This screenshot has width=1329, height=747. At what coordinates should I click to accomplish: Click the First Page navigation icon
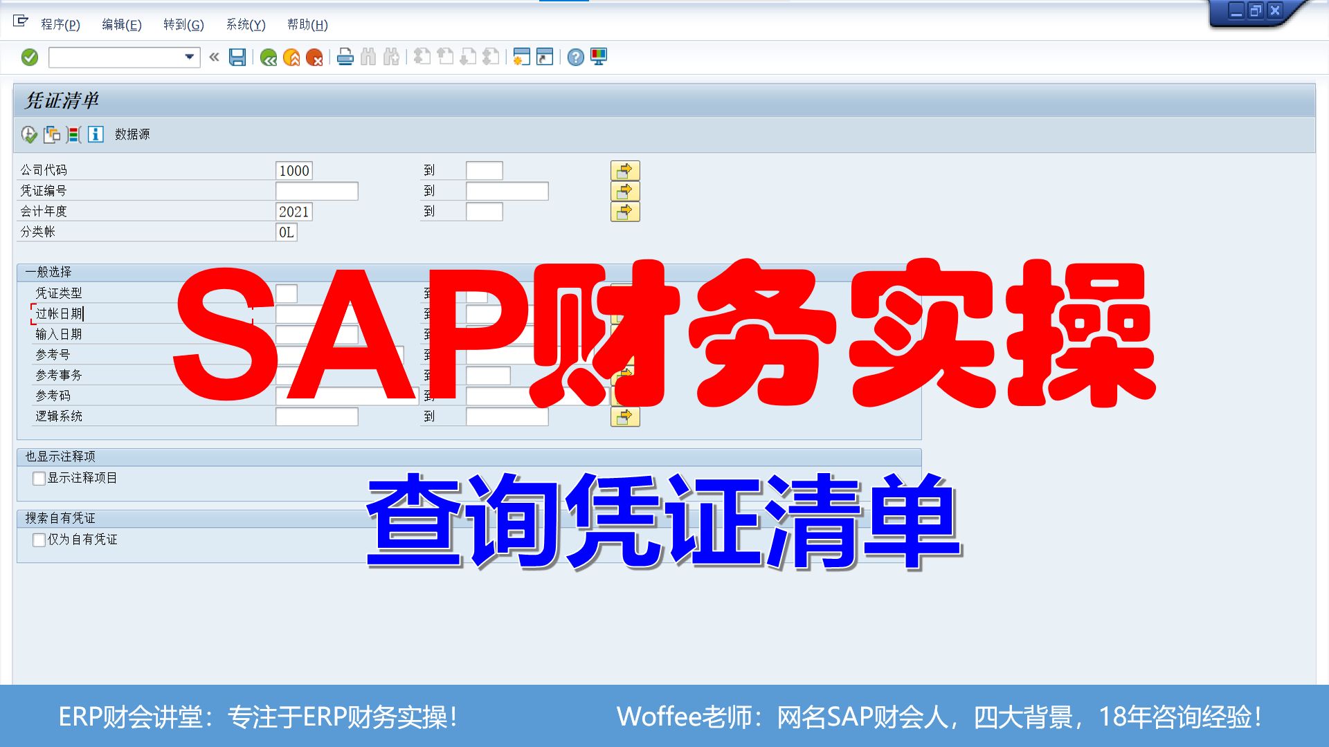point(422,57)
